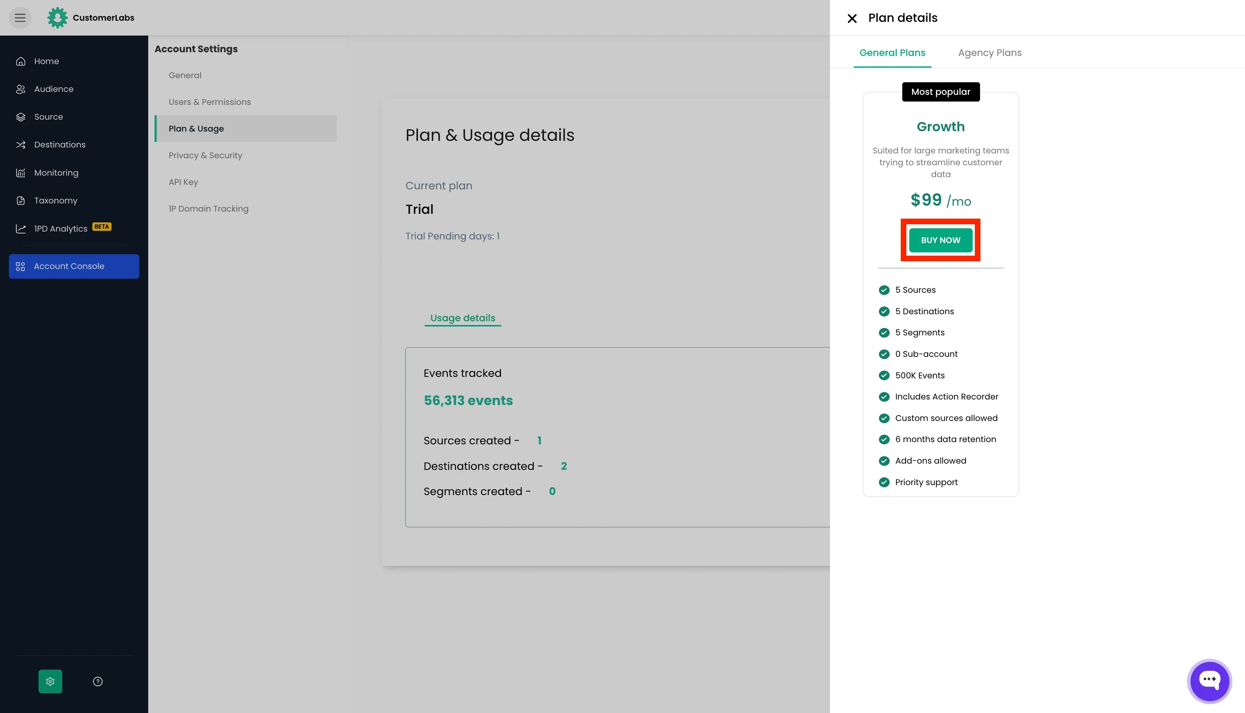Image resolution: width=1245 pixels, height=713 pixels.
Task: Buy the Growth plan now
Action: pyautogui.click(x=940, y=240)
